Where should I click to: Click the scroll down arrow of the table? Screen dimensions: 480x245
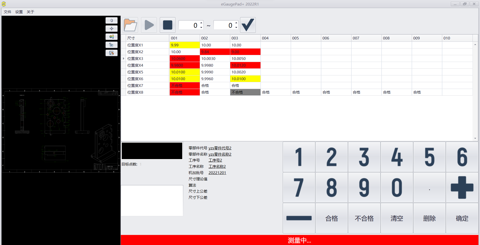point(475,138)
